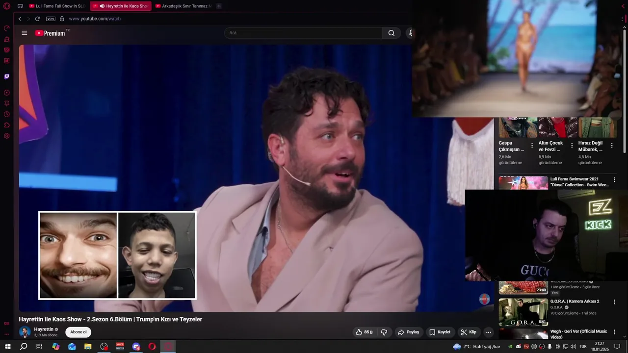
Task: Open the third sidebar panel icon
Action: pyautogui.click(x=7, y=50)
